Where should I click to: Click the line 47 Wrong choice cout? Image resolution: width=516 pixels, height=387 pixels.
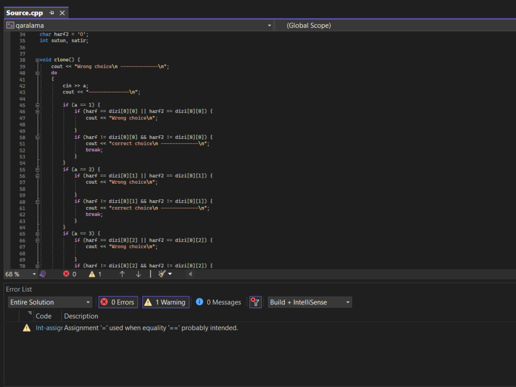122,118
